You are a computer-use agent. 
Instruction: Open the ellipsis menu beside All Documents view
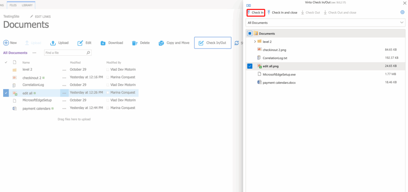coord(34,52)
